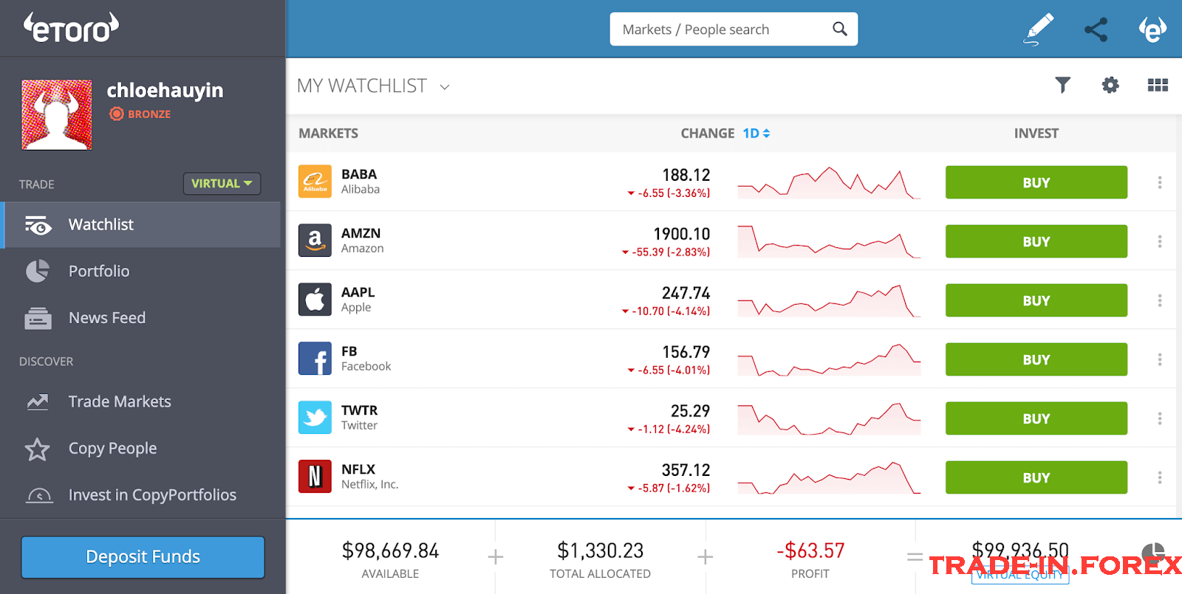Viewport: 1182px width, 594px height.
Task: Click the Copy People star icon
Action: (37, 449)
